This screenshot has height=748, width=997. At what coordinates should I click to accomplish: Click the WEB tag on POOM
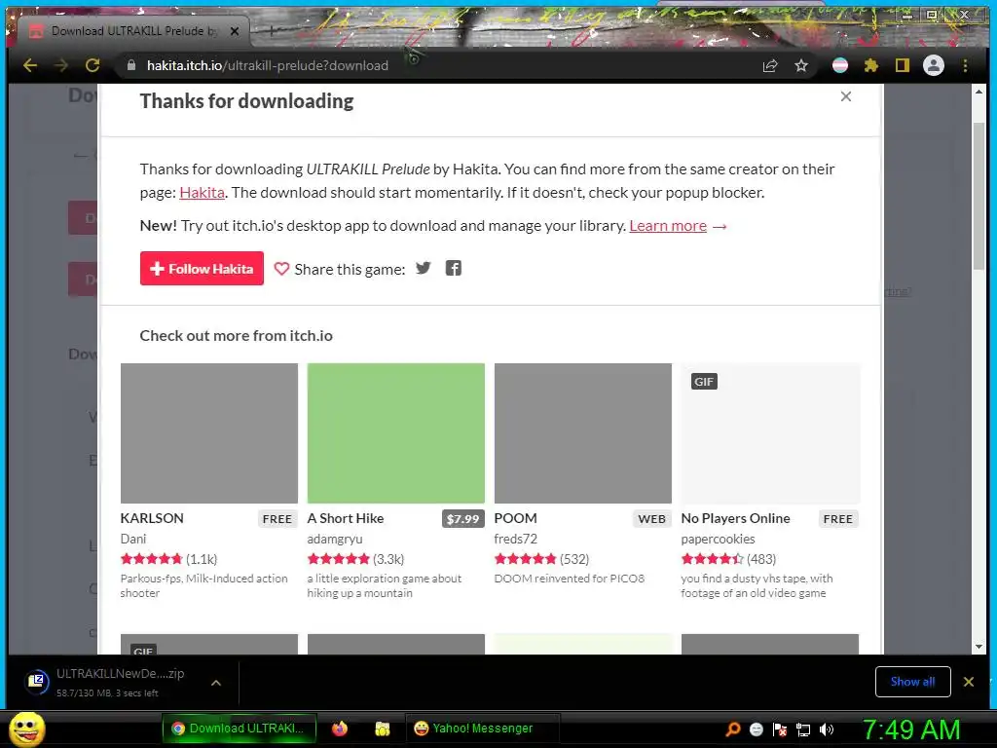[x=651, y=519]
